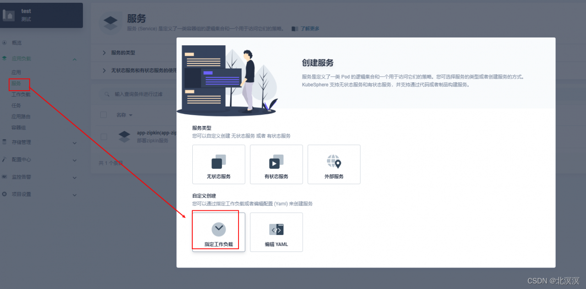Click the 概览 sidebar icon
The width and height of the screenshot is (586, 289).
pos(5,43)
